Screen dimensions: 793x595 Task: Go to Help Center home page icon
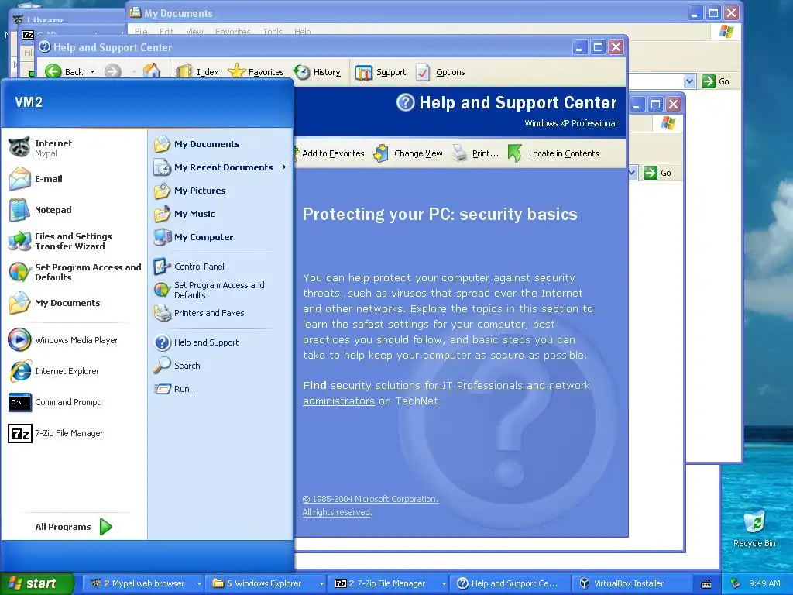pyautogui.click(x=151, y=71)
